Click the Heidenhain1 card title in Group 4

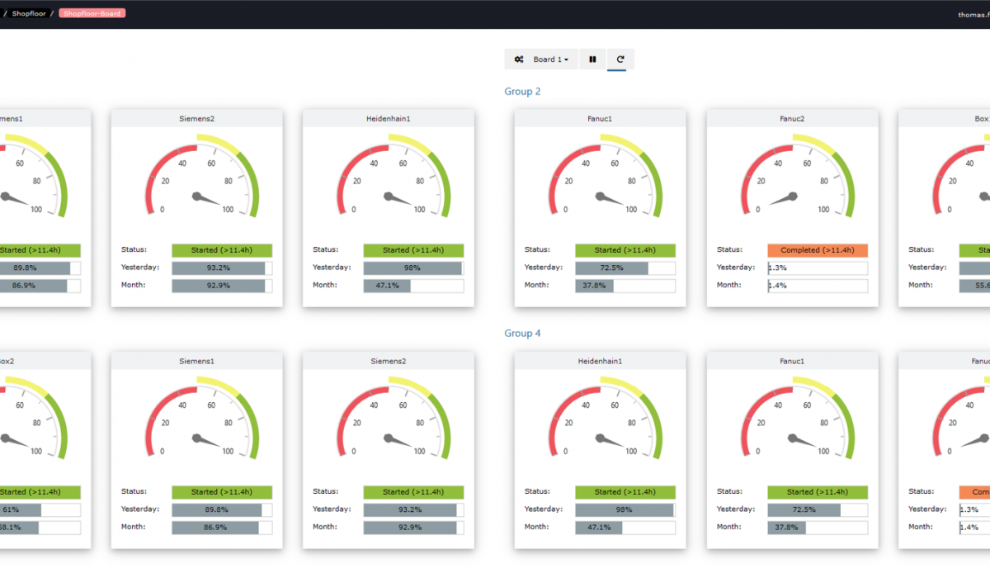click(x=600, y=361)
